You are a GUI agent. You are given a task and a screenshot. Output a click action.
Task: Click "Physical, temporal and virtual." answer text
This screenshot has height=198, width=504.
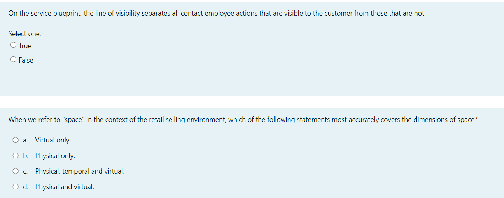(80, 171)
